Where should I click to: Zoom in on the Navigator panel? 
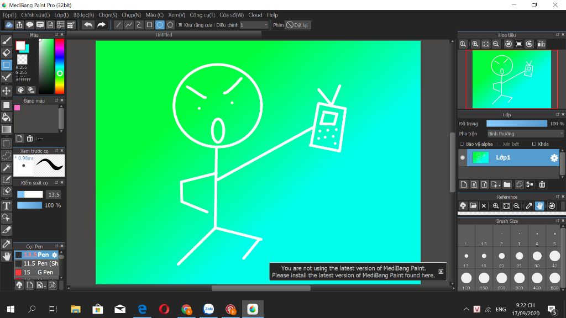click(475, 44)
